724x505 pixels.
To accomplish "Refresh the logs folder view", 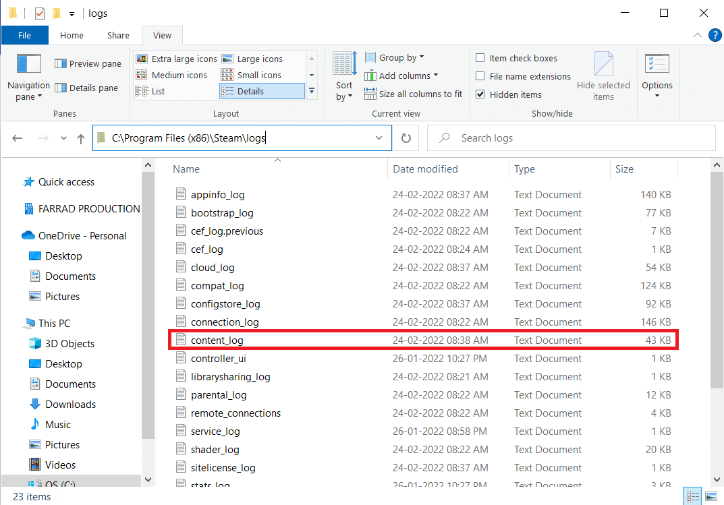I will [x=406, y=138].
